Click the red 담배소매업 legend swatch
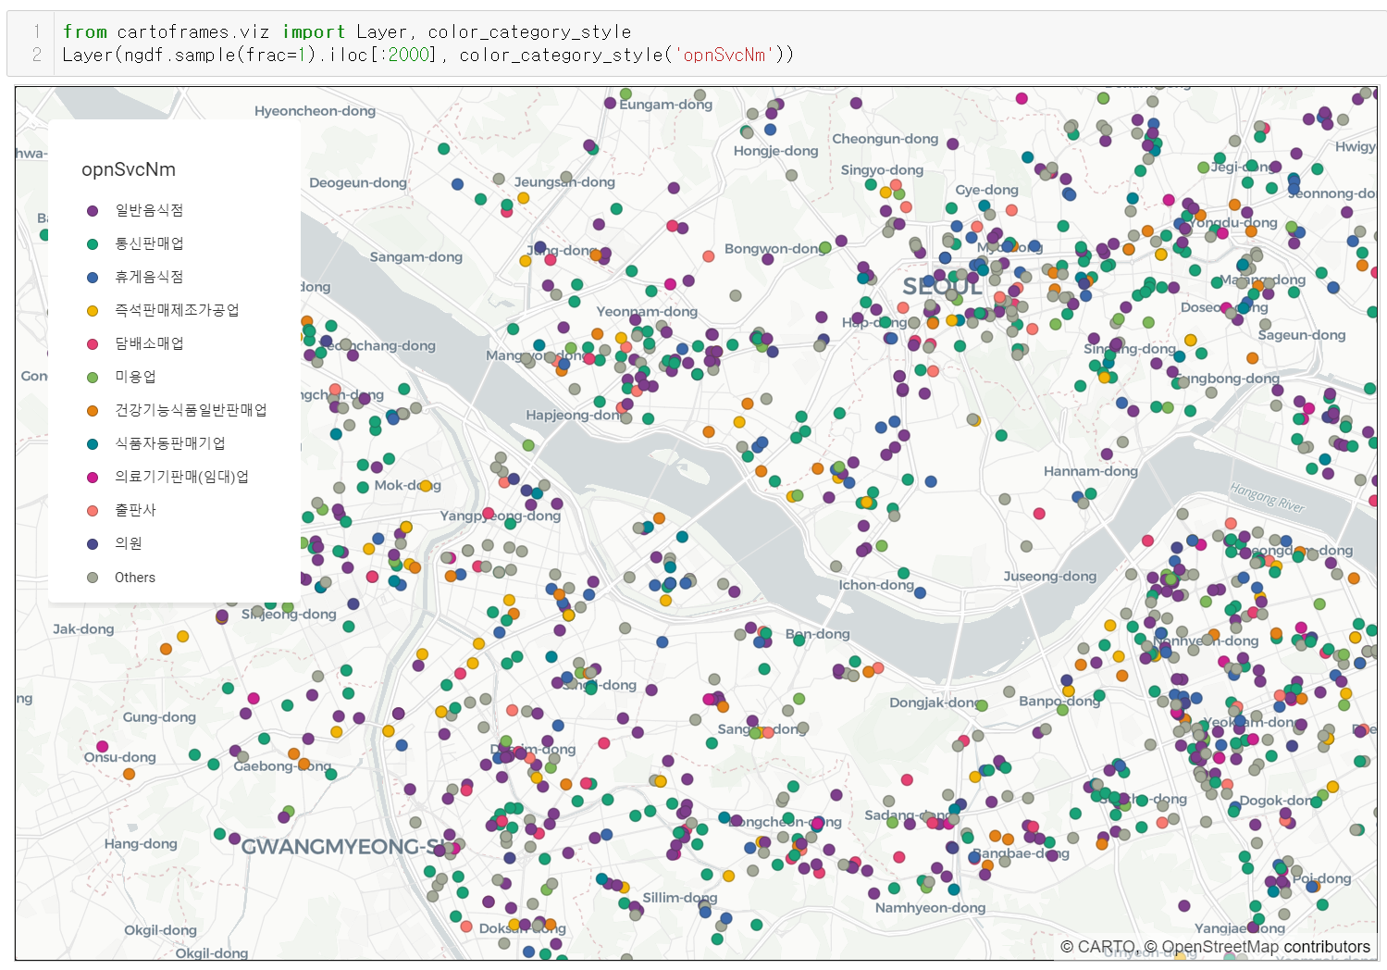This screenshot has width=1387, height=970. pyautogui.click(x=93, y=344)
